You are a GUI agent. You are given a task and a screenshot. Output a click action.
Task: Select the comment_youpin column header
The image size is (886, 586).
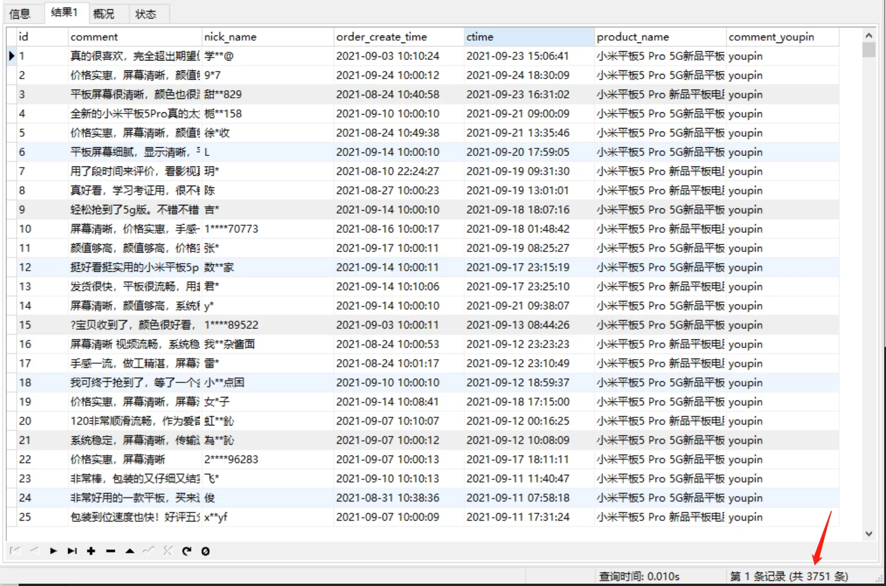pos(783,37)
